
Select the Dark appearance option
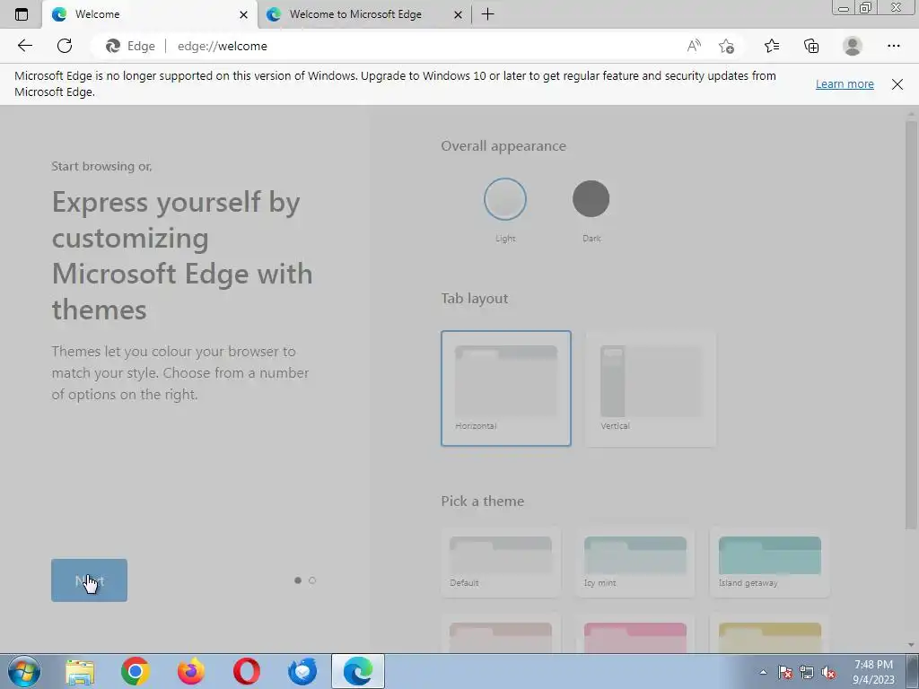[x=591, y=198]
